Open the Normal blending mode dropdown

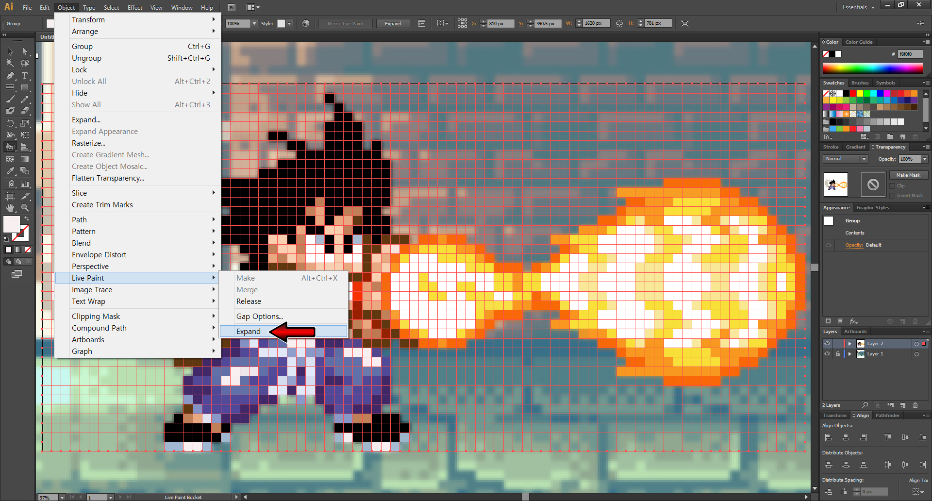(846, 159)
